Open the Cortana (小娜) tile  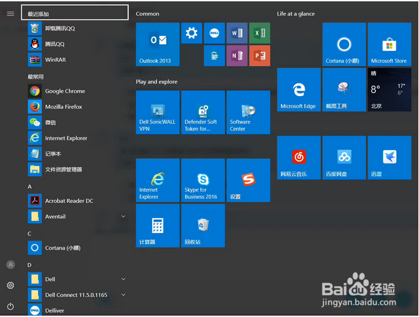pos(344,44)
